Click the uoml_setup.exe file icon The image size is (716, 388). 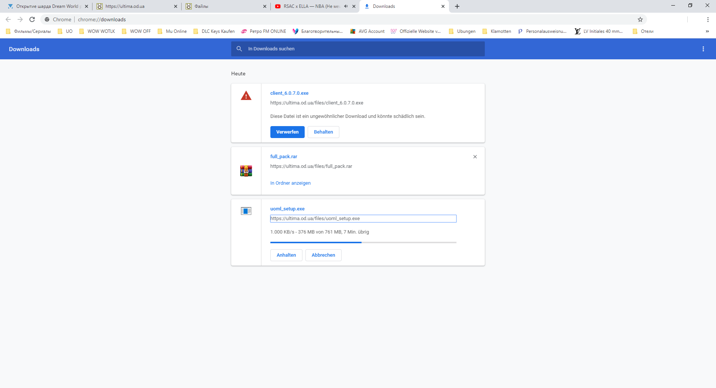point(246,211)
